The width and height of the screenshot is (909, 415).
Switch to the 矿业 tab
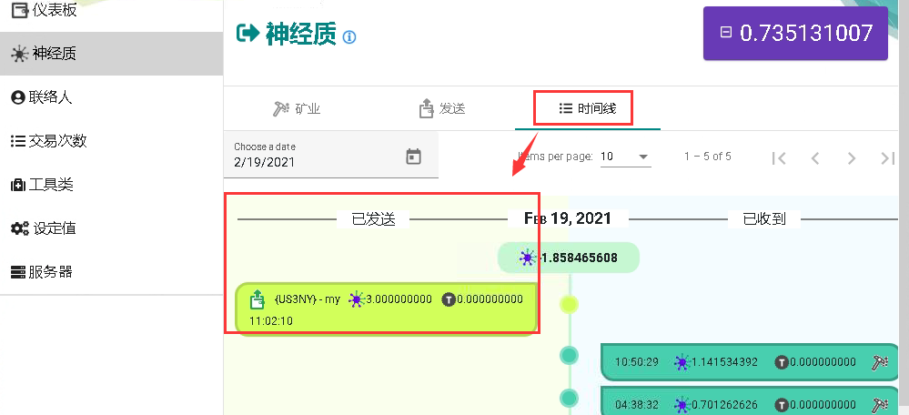point(297,109)
